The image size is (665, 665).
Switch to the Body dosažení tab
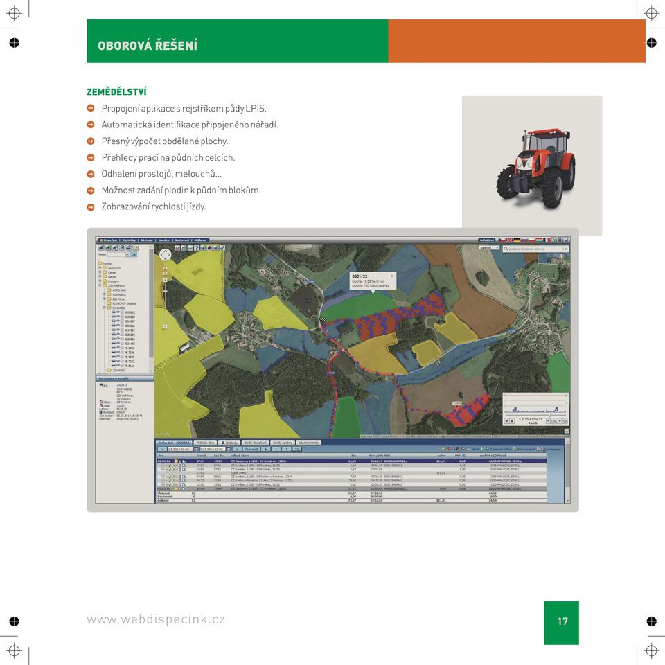click(255, 443)
